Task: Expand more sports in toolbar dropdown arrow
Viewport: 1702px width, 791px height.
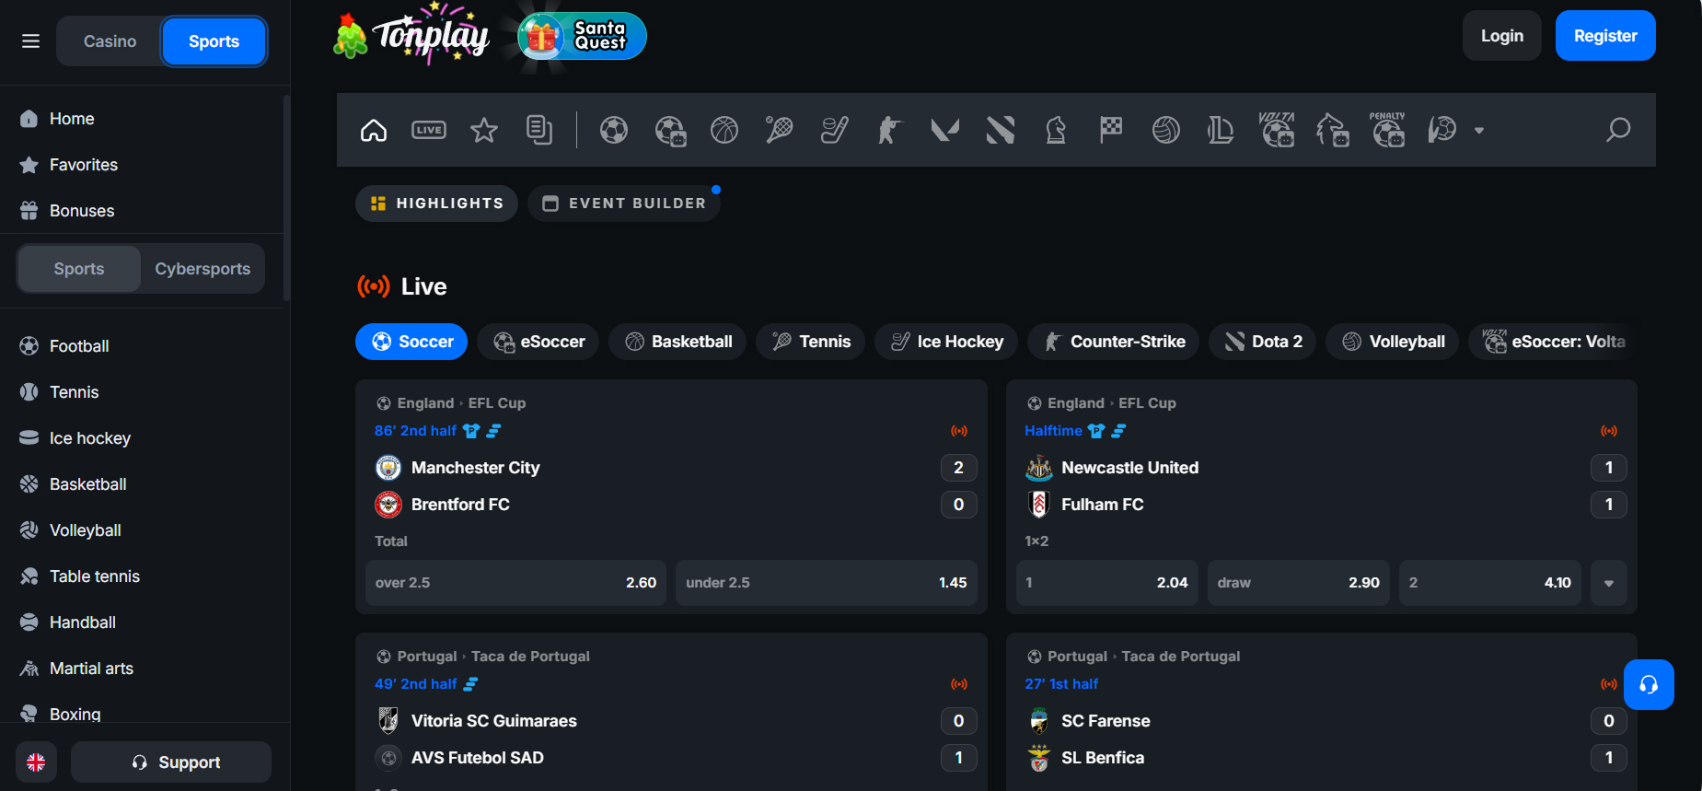Action: pyautogui.click(x=1479, y=131)
